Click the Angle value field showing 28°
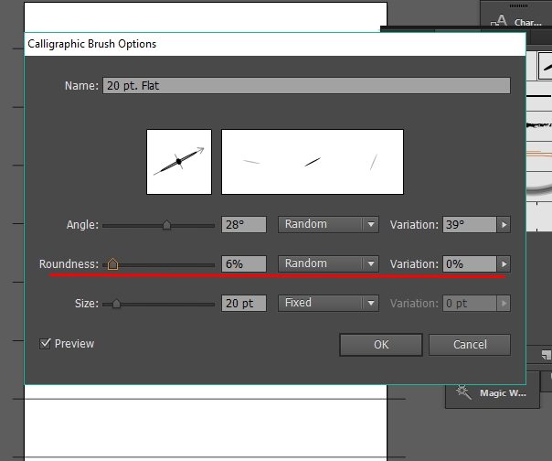 pyautogui.click(x=244, y=224)
